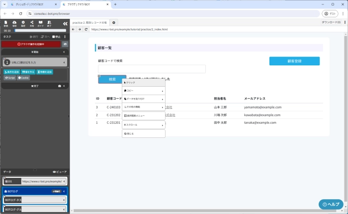This screenshot has height=214, width=348.
Task: Open 設定 gear settings icon
Action: pos(23,23)
